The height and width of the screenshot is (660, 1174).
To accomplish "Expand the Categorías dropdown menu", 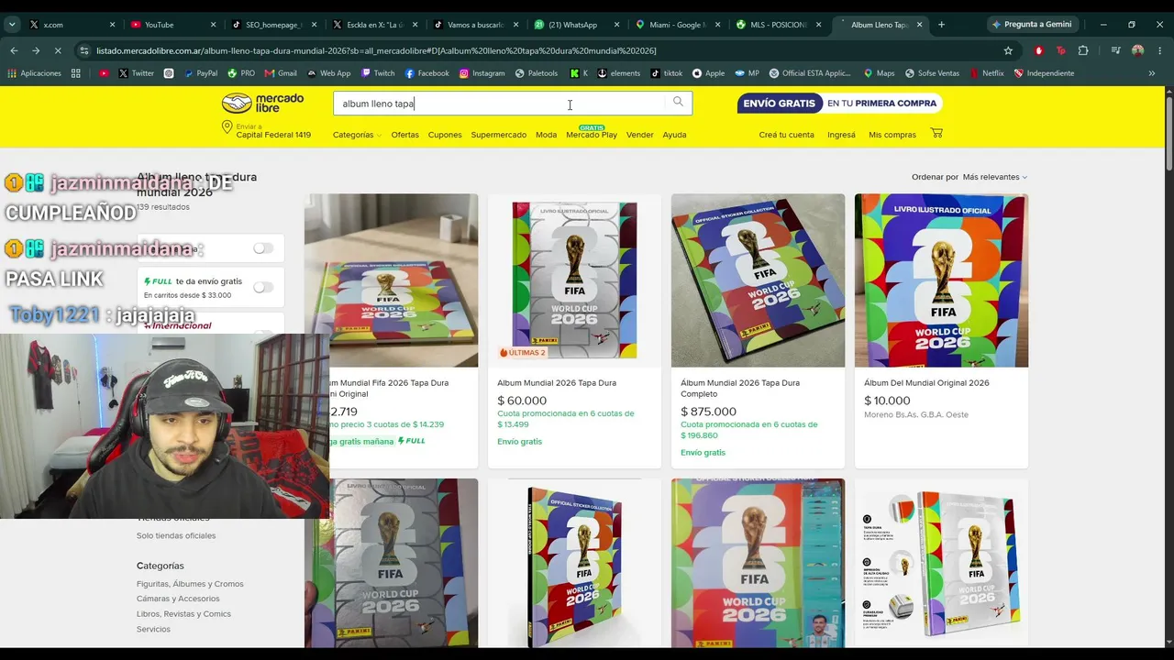I will [357, 135].
